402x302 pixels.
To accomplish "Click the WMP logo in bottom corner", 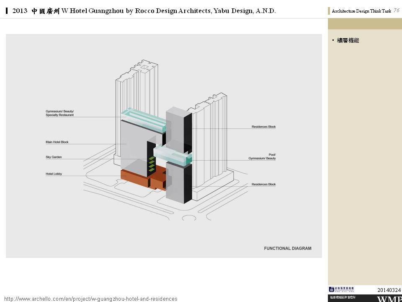I will [389, 299].
